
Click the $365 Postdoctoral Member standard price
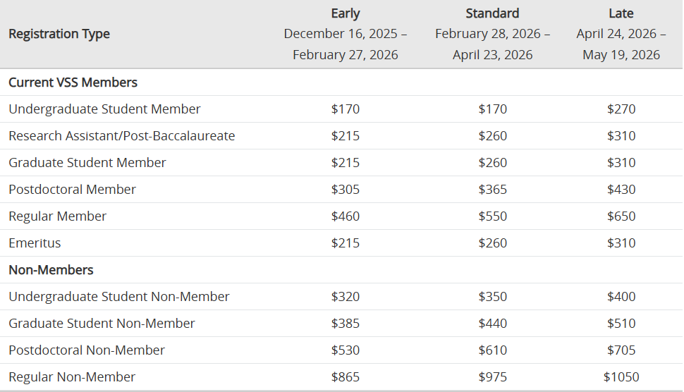[492, 190]
